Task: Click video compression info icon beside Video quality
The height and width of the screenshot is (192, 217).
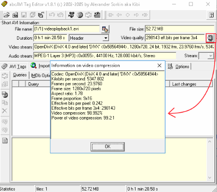Action: [210, 38]
